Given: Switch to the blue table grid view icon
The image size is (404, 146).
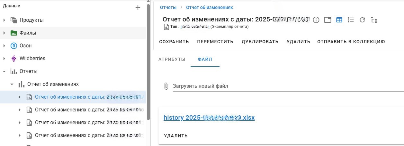Looking at the screenshot, I should point(339,20).
